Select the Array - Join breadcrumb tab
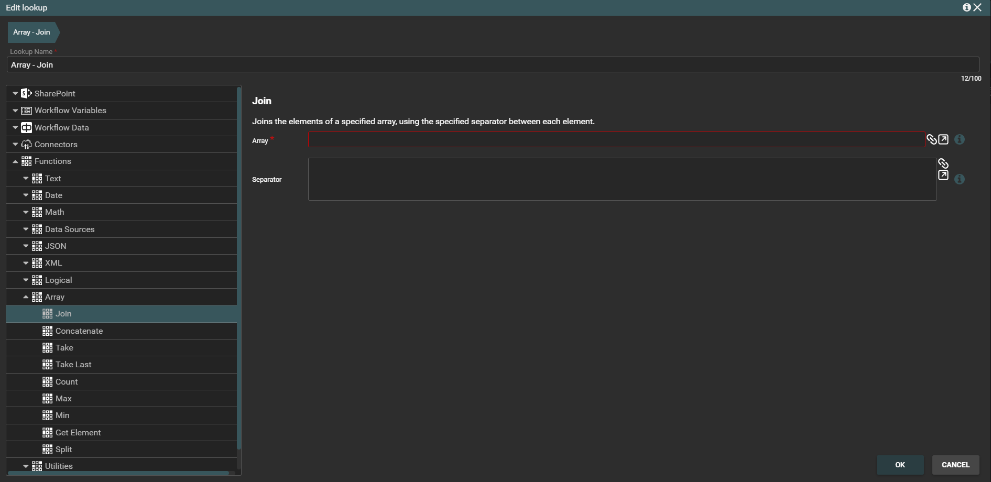The width and height of the screenshot is (991, 482). 32,32
